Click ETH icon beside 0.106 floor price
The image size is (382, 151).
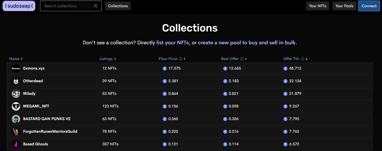(165, 106)
